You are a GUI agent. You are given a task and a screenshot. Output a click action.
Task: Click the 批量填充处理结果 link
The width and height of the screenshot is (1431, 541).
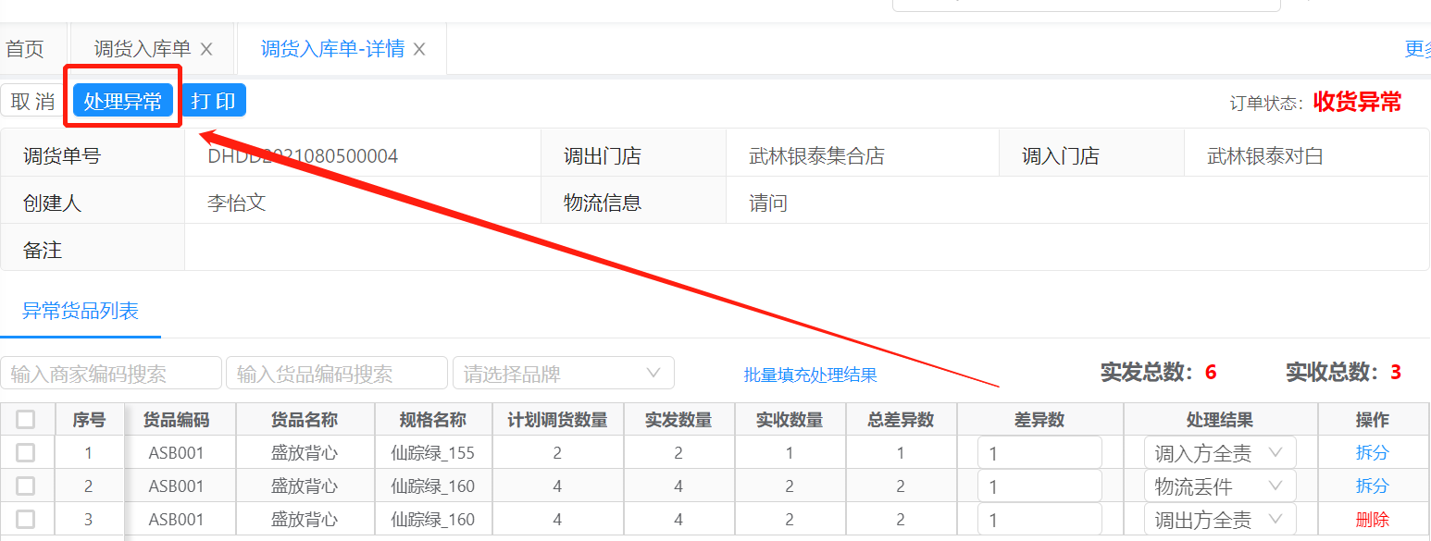tap(810, 375)
